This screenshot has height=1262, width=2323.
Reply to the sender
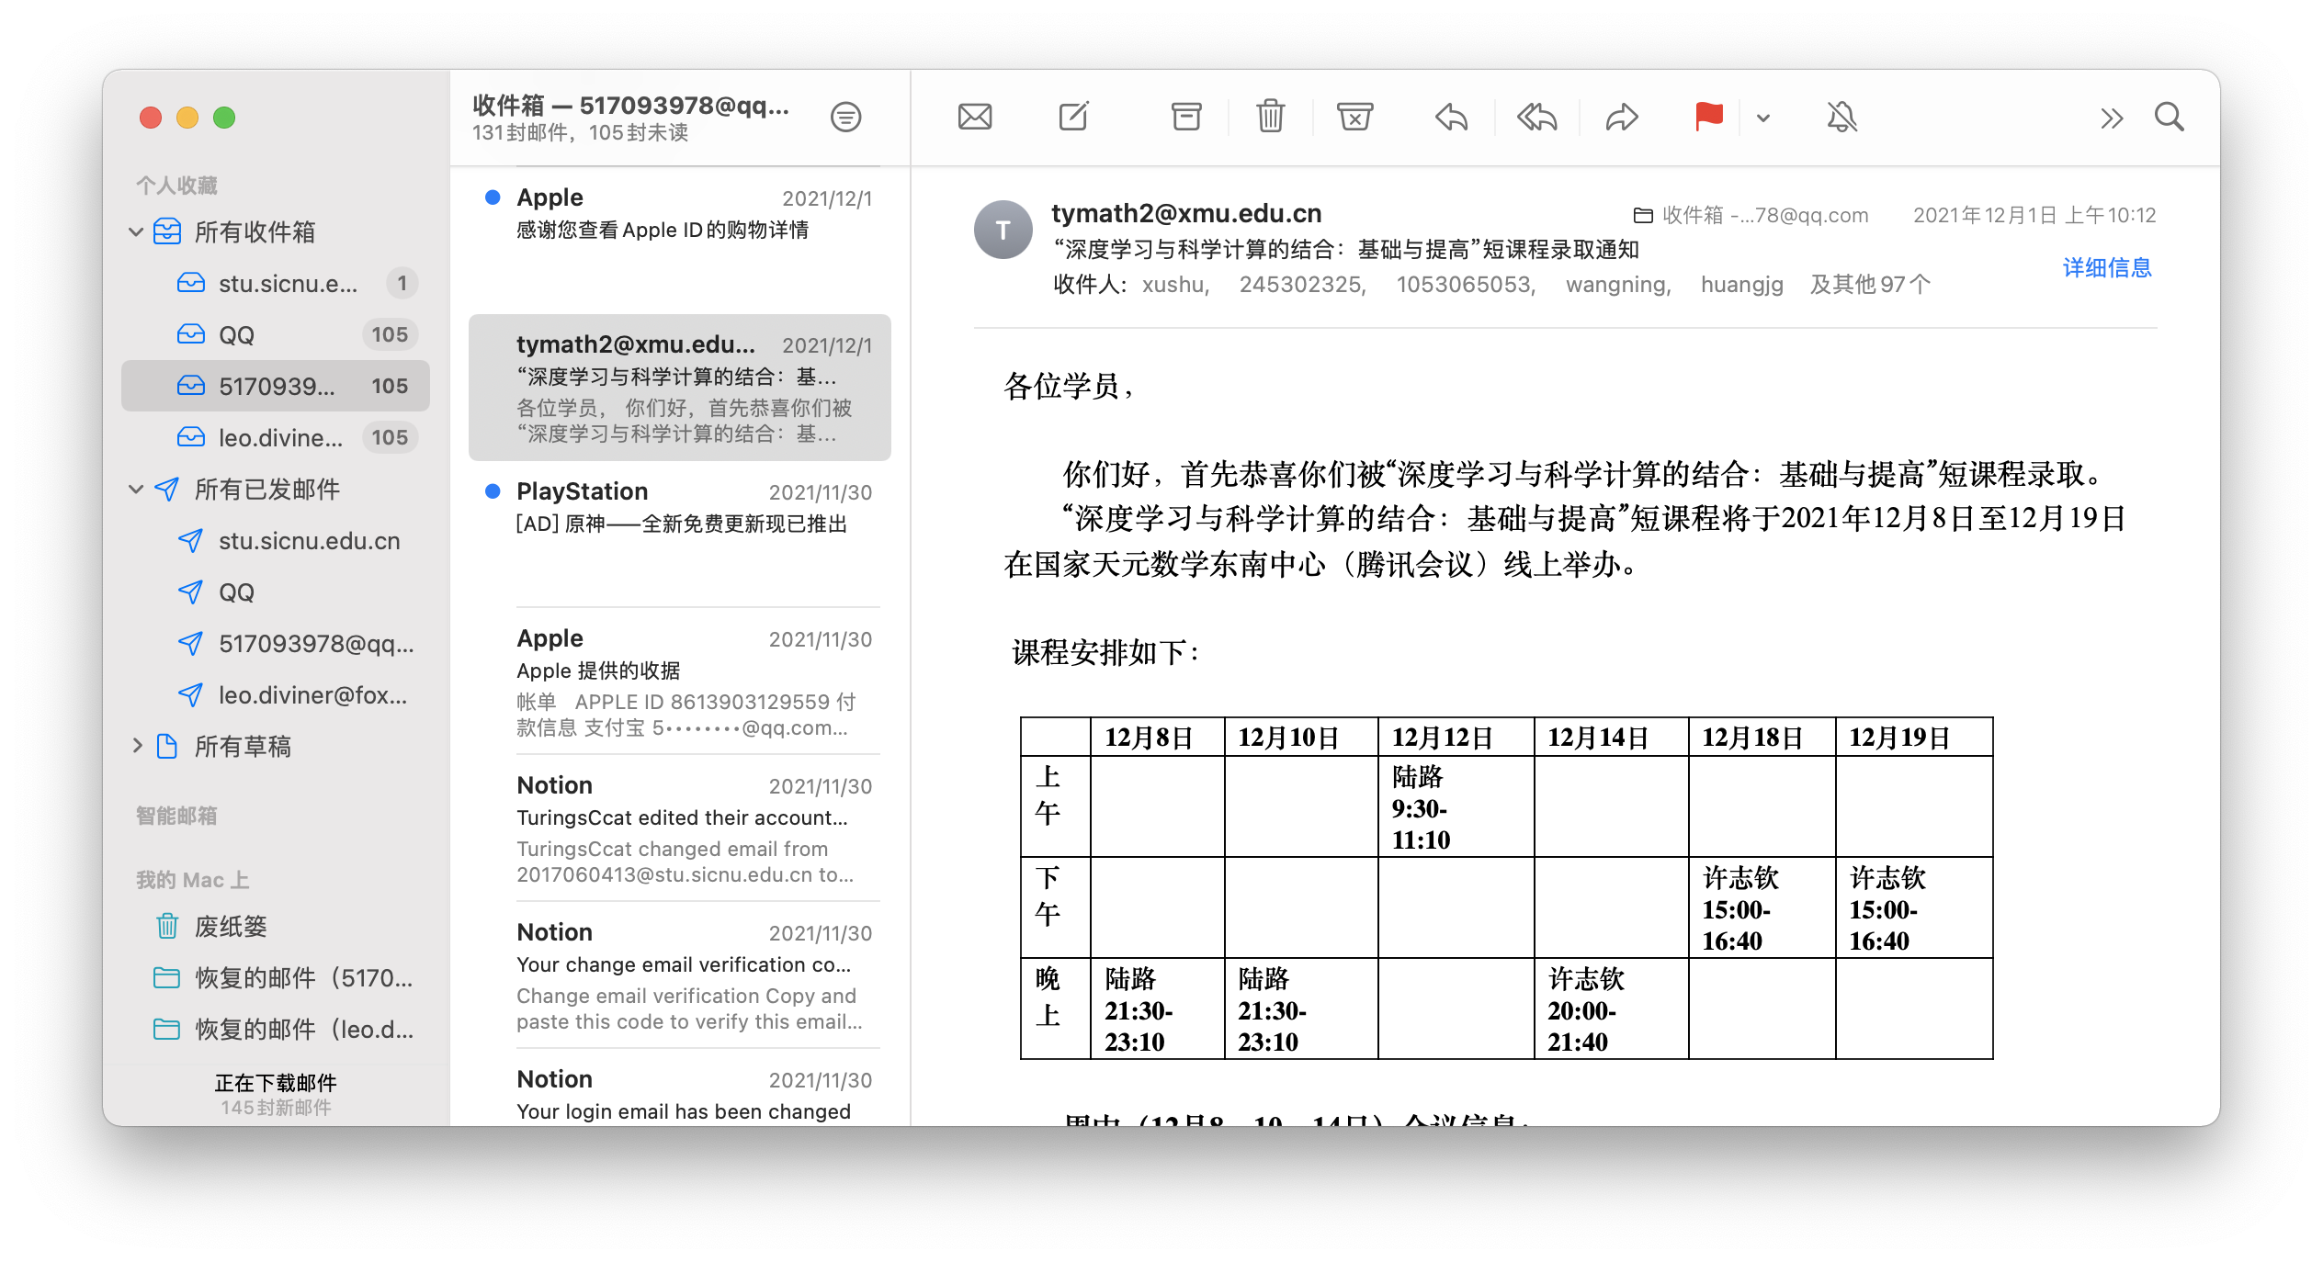pos(1451,118)
